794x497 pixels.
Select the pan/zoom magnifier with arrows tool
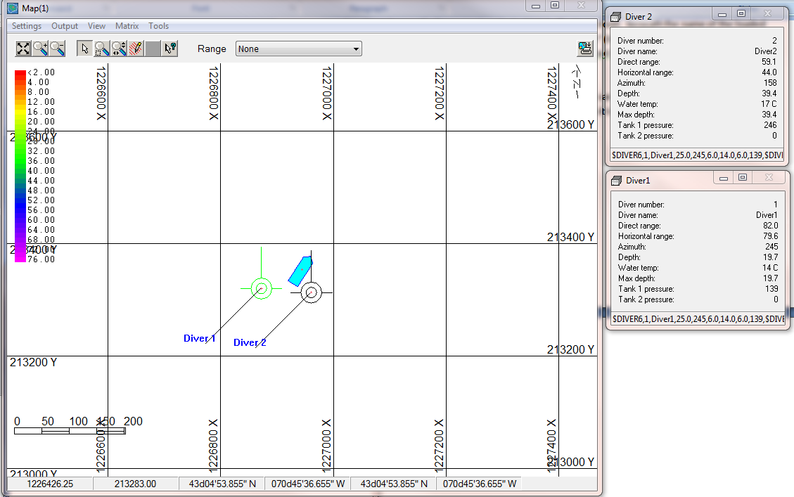click(x=119, y=49)
